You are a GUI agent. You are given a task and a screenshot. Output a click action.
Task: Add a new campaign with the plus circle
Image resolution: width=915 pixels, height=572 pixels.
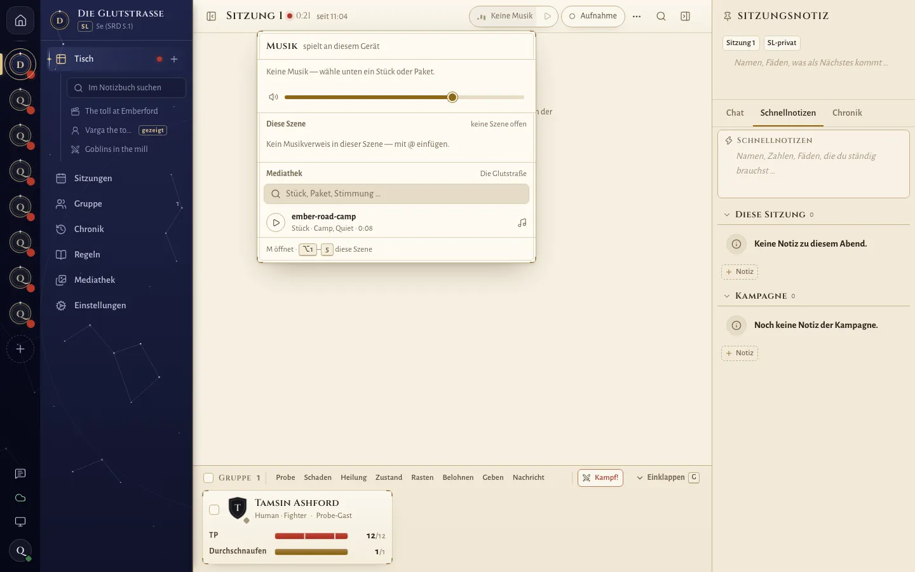tap(20, 349)
